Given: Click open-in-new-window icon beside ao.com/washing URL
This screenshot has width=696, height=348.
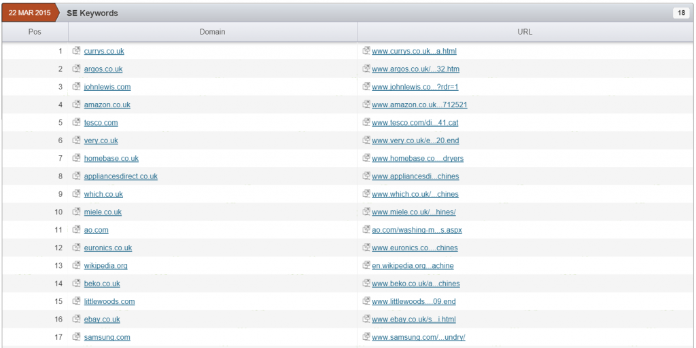Looking at the screenshot, I should pyautogui.click(x=367, y=230).
